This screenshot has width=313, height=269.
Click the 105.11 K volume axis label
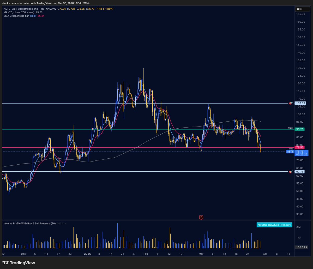pyautogui.click(x=302, y=247)
